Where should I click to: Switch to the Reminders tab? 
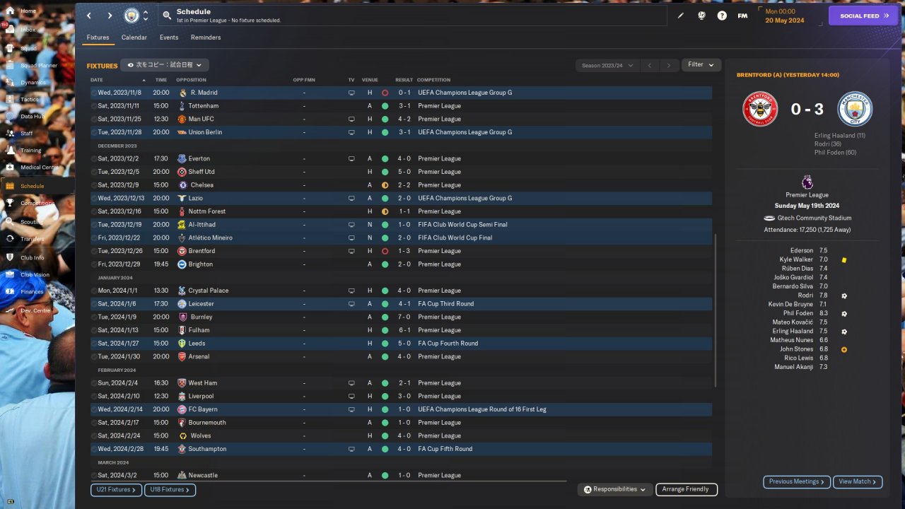pos(206,37)
